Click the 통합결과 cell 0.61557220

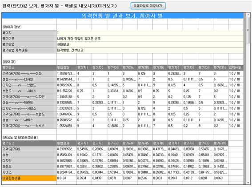[x=67, y=91]
